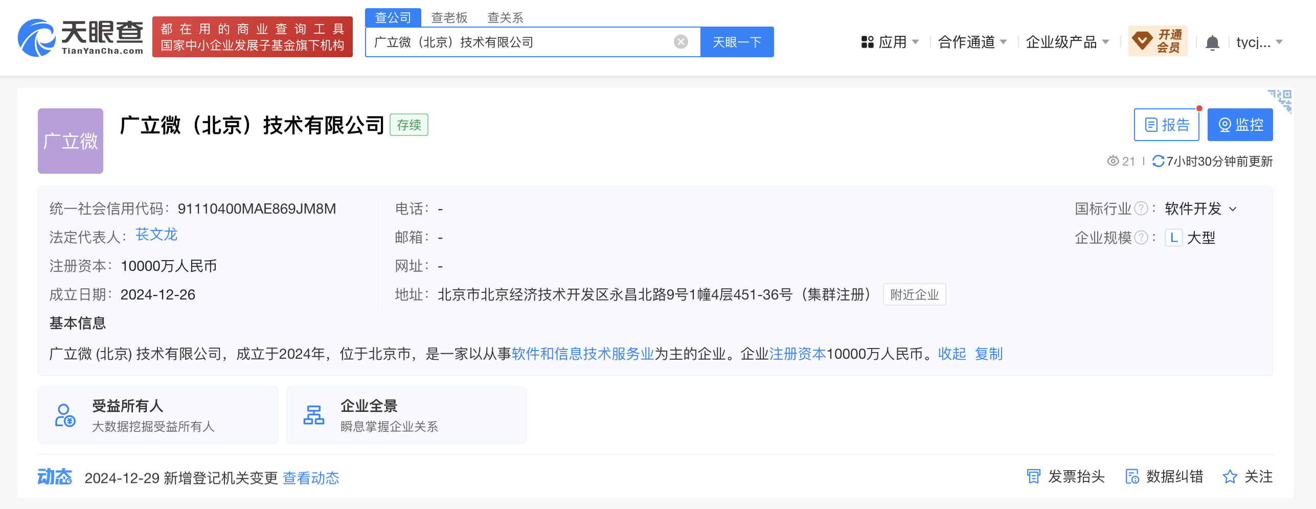Click the credit code 91110400MAE869JM8M
The width and height of the screenshot is (1316, 509).
(257, 209)
